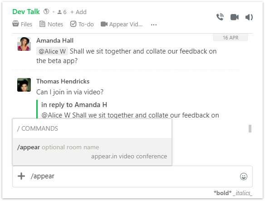Open the Dev Talk channel title
The height and width of the screenshot is (201, 265).
coord(26,12)
